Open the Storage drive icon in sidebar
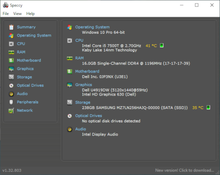Screen dimensions: 220x175 coord(11,77)
